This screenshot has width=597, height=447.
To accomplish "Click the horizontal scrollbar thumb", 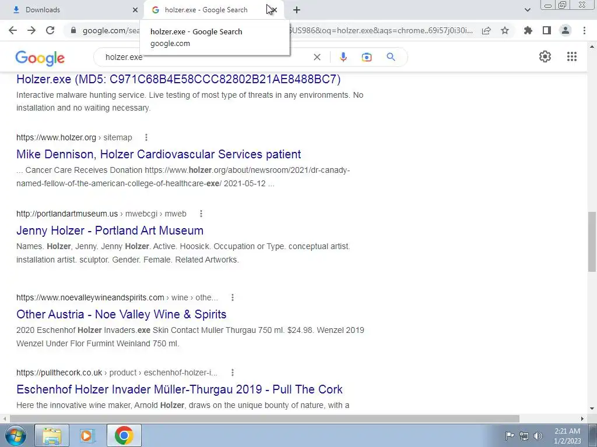I will (x=265, y=418).
